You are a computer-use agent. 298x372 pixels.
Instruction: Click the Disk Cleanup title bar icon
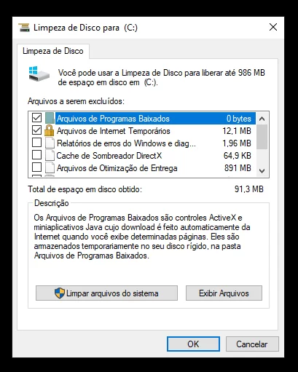point(24,28)
